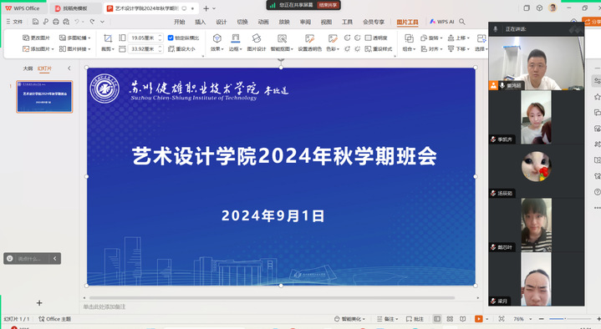601x329 pixels.
Task: Click the group (组合) objects icon
Action: [x=409, y=38]
